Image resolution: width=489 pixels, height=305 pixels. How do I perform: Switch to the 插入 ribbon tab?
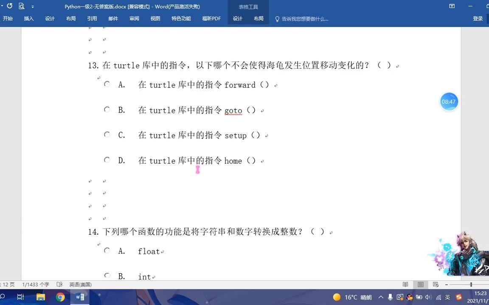[x=28, y=18]
